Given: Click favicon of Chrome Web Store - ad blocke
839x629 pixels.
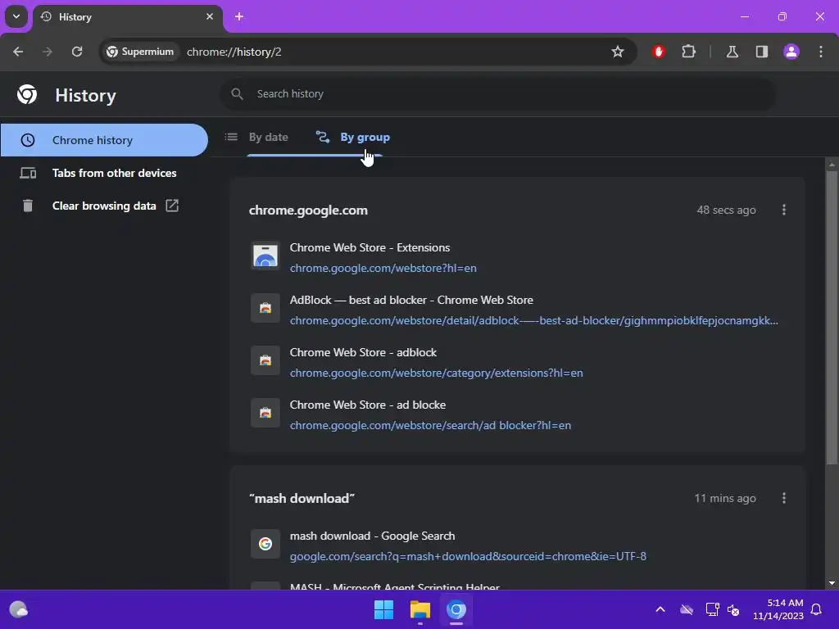Looking at the screenshot, I should pos(265,413).
